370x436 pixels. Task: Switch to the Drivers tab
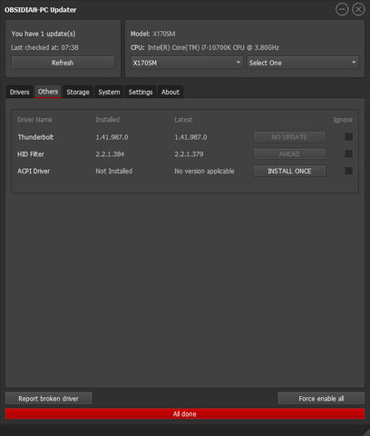(19, 92)
